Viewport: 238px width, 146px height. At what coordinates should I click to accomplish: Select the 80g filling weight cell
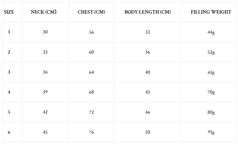[211, 112]
